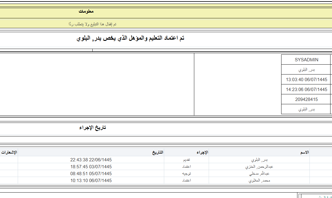Select the date 22:43:38 22/06/1445
The height and width of the screenshot is (198, 332).
[91, 160]
